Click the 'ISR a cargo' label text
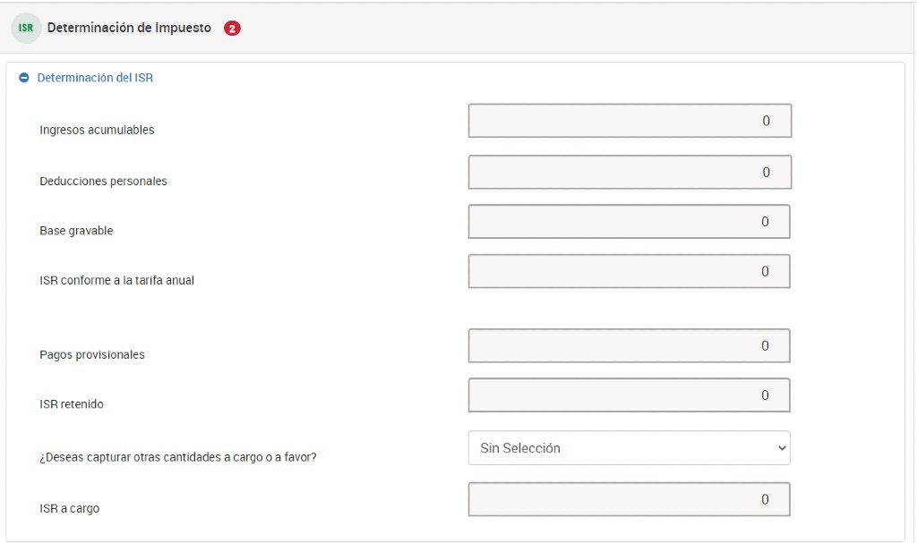Viewport: 917px width, 543px height. (70, 508)
